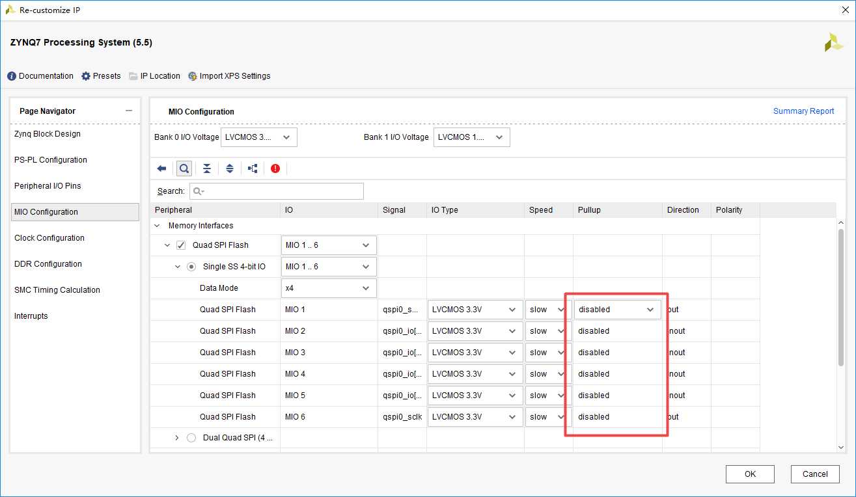
Task: Click IP Location folder item
Action: [154, 76]
